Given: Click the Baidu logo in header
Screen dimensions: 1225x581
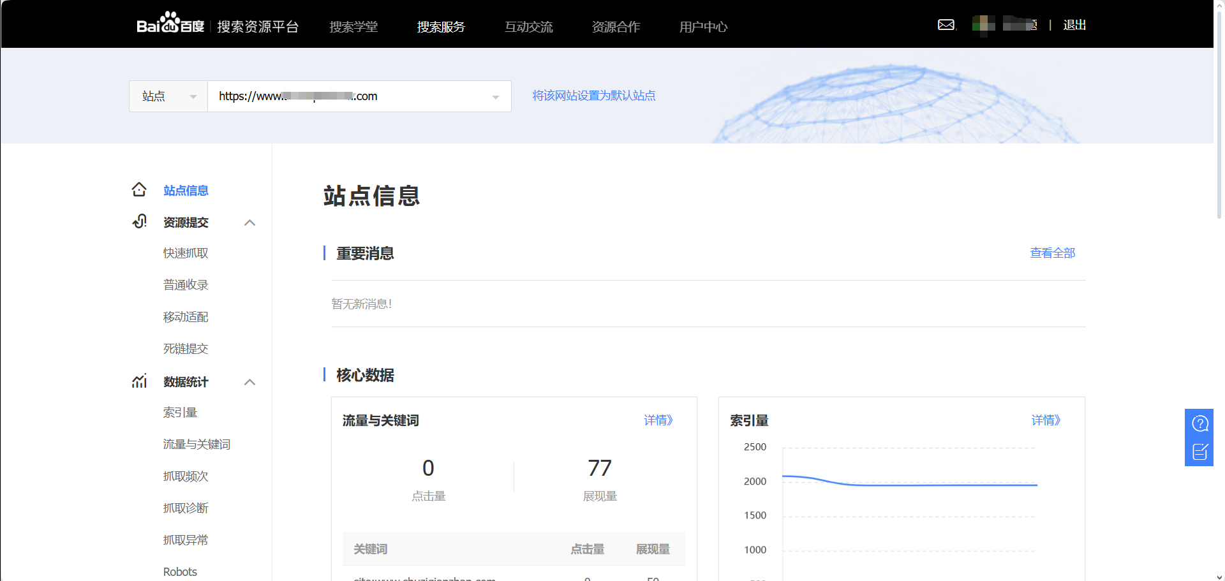Looking at the screenshot, I should pos(170,24).
